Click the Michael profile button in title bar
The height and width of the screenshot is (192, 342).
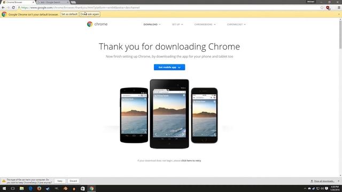click(310, 2)
